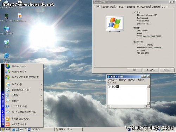The image size is (176, 132).
Task: Select the image file icon beside My Computer
Action: (20, 18)
